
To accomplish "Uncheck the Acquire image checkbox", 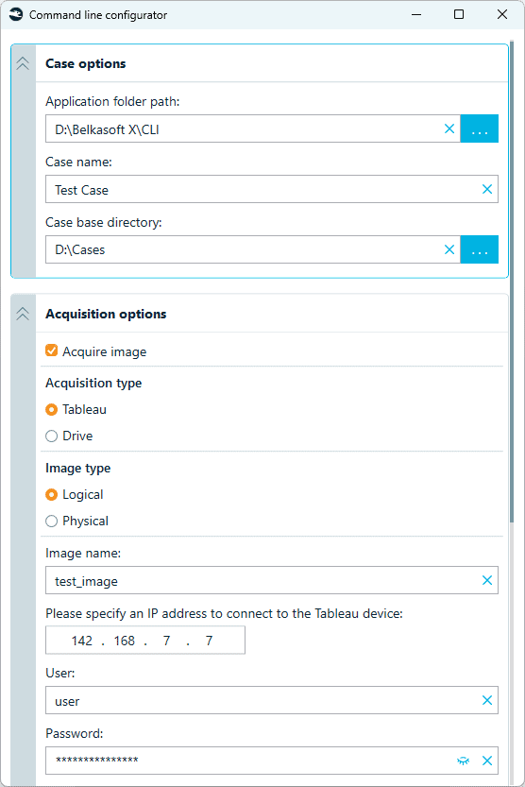I will click(x=51, y=351).
